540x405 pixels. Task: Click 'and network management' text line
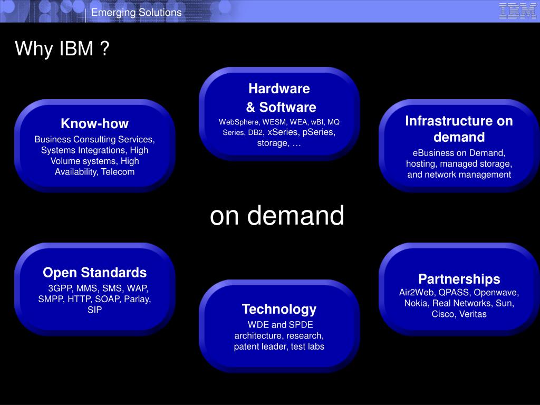459,175
